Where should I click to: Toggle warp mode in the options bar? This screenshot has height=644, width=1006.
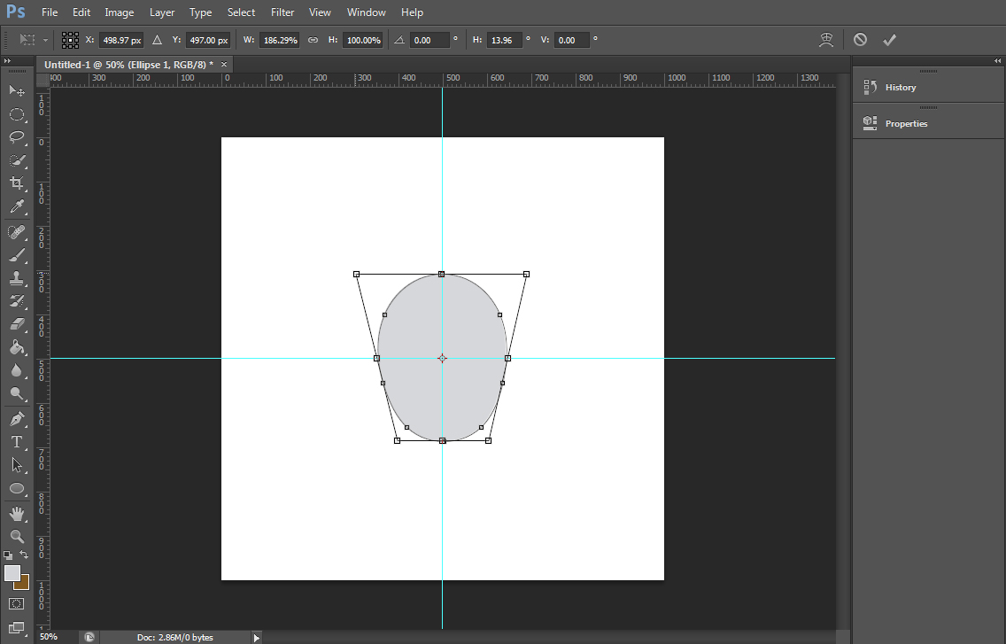826,39
